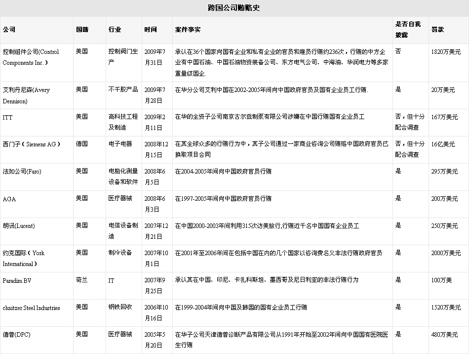Select the Paradim BV company cell
This screenshot has height=354, width=469.
tap(17, 280)
